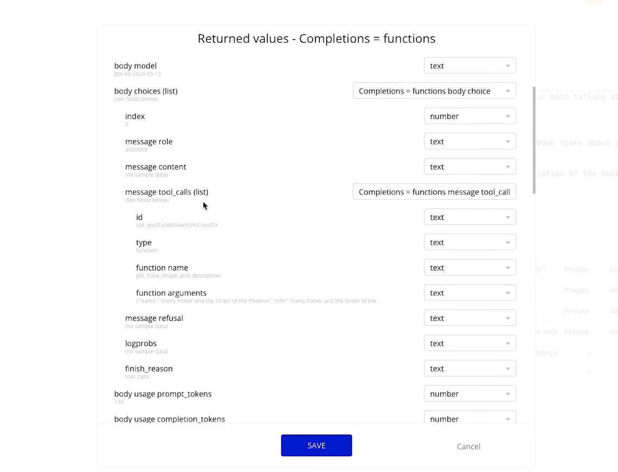Image resolution: width=618 pixels, height=472 pixels.
Task: Open the "Completions = functions message tool_call" dropdown
Action: [x=434, y=192]
